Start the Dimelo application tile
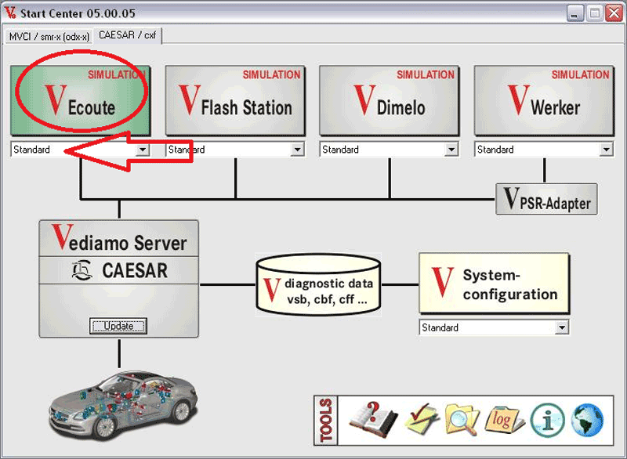627x459 pixels. tap(390, 101)
